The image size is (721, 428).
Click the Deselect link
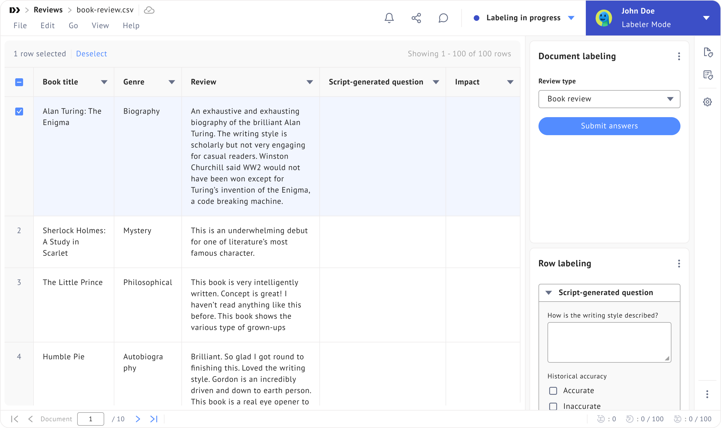click(91, 54)
